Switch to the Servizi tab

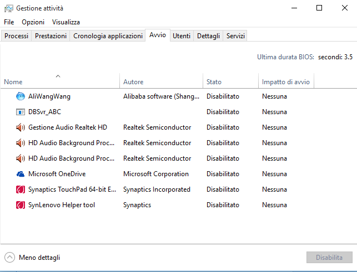pos(235,36)
